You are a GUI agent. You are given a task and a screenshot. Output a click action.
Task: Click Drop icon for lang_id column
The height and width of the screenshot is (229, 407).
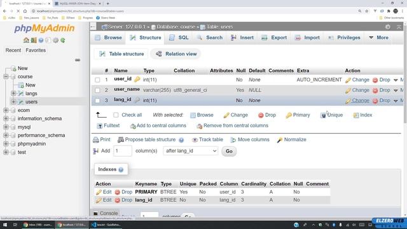(x=375, y=101)
